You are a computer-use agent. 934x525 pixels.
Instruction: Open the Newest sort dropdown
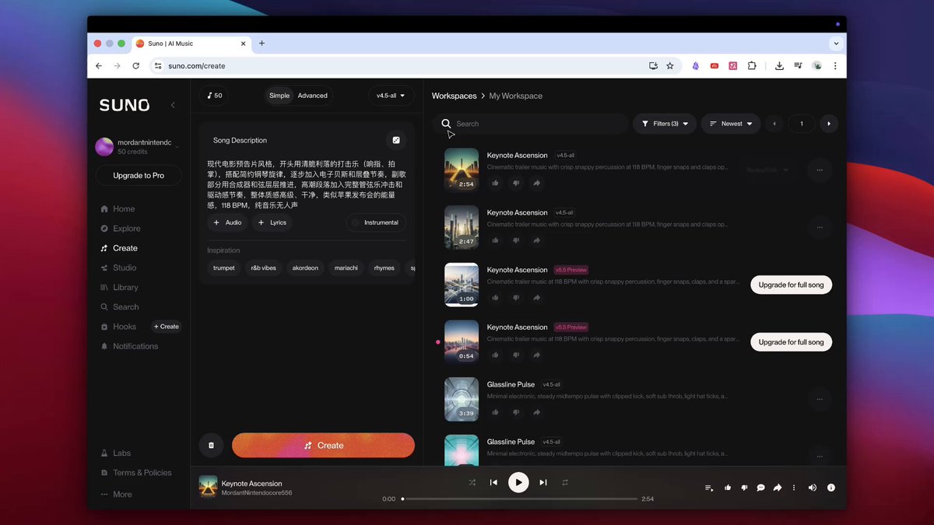[x=731, y=124]
